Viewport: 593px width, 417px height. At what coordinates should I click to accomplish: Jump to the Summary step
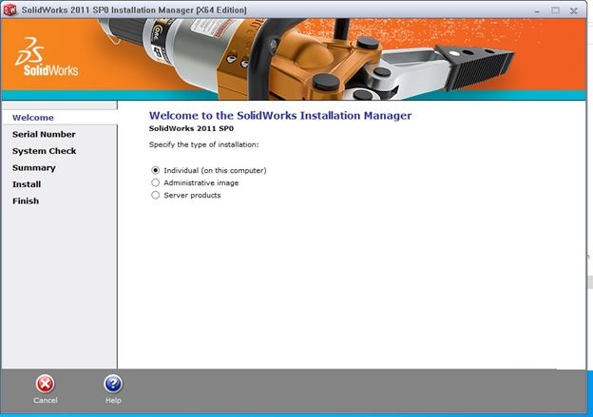tap(34, 167)
